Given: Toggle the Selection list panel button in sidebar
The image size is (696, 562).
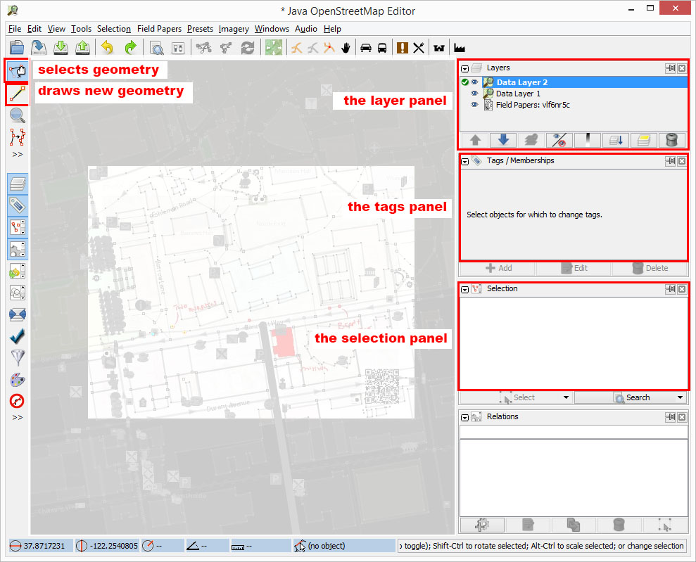Looking at the screenshot, I should [x=18, y=227].
